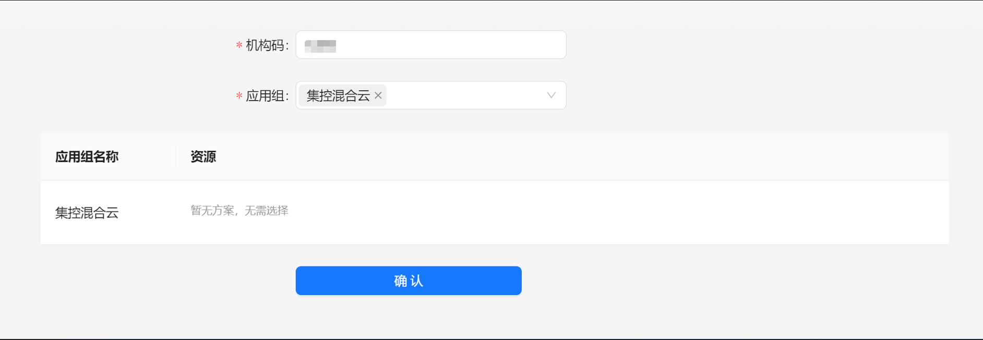Click the 应用组 combo box right of the tag
Image resolution: width=983 pixels, height=340 pixels.
pyautogui.click(x=464, y=95)
